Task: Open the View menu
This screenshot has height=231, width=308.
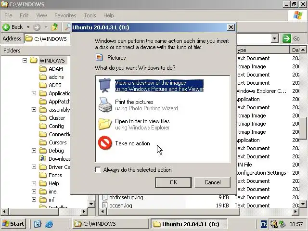Action: 42,15
